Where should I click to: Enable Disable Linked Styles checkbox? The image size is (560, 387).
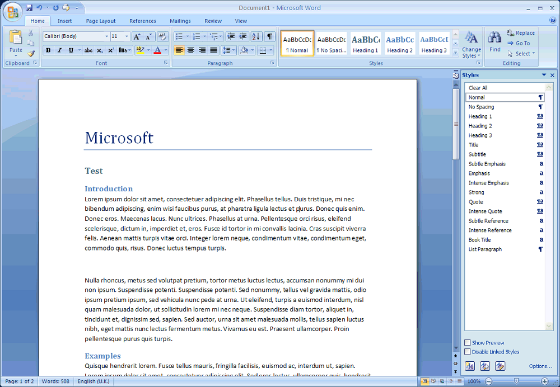(x=468, y=352)
